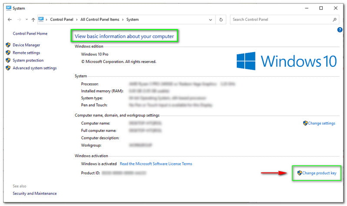Open Advanced system settings

click(35, 68)
